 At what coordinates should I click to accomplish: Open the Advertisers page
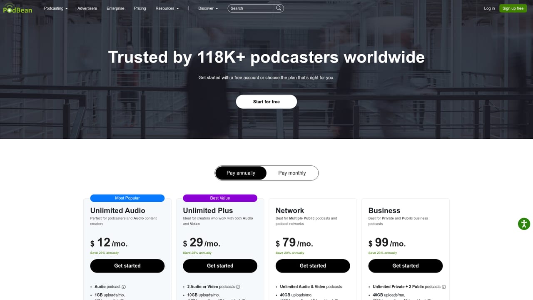coord(87,8)
